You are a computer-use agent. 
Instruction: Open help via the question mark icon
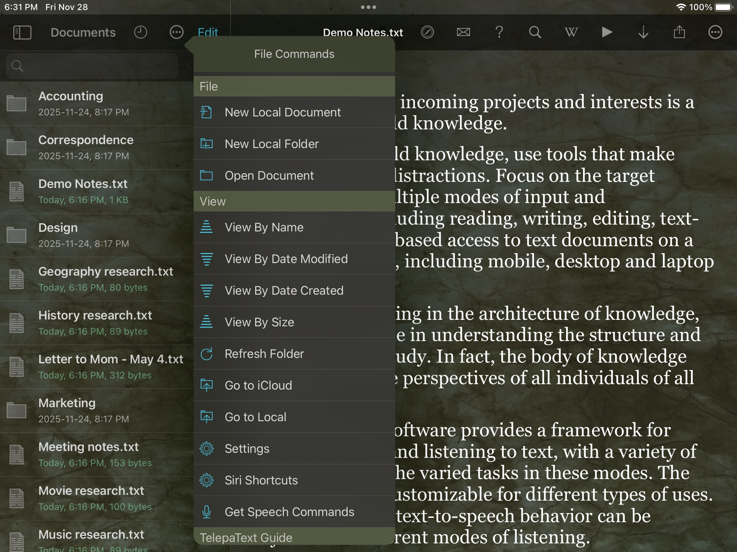pyautogui.click(x=499, y=32)
